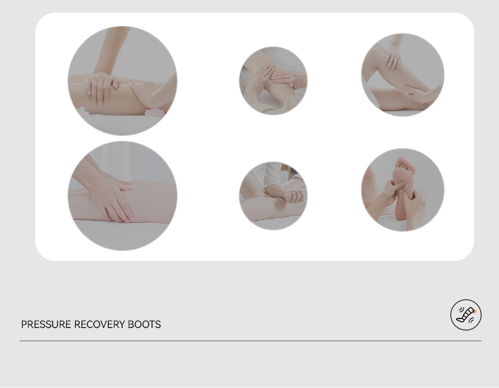Click the word RECOVERY in heading
Screen dimensions: 499x388
pos(100,324)
